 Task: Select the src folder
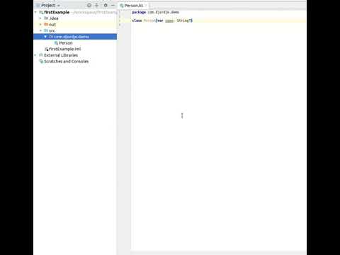[52, 30]
